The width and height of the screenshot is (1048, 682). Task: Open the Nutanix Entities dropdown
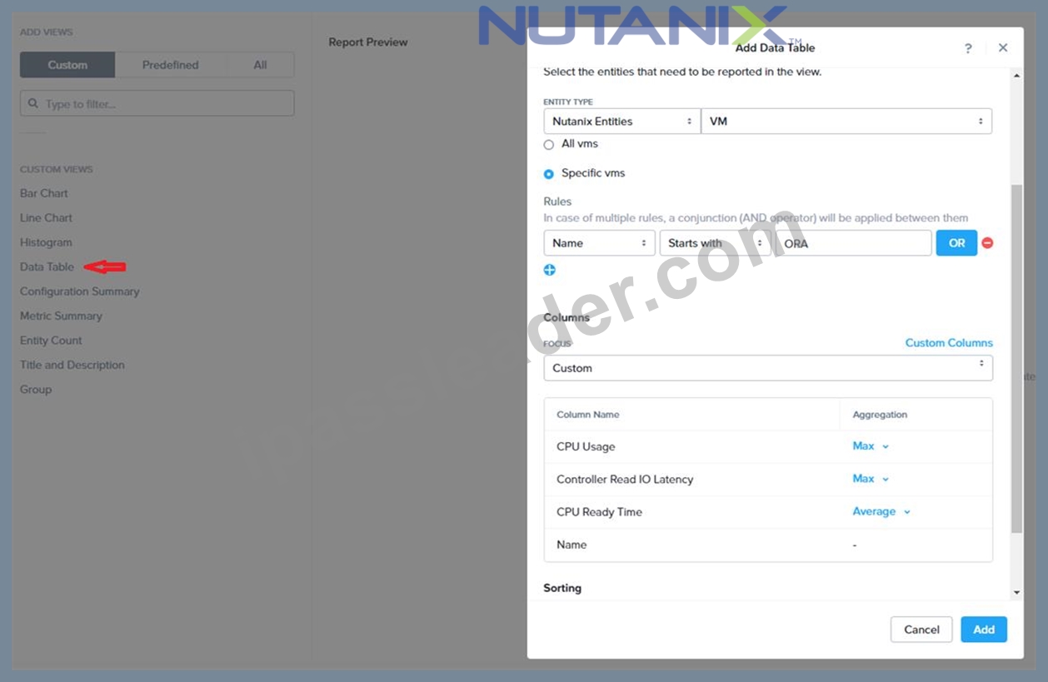[621, 122]
